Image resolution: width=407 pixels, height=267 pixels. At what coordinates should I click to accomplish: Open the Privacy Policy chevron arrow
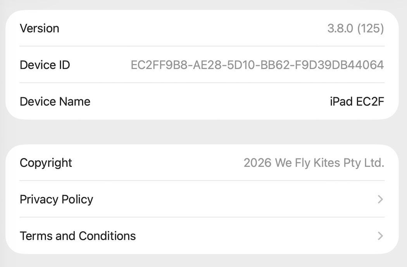(x=380, y=199)
